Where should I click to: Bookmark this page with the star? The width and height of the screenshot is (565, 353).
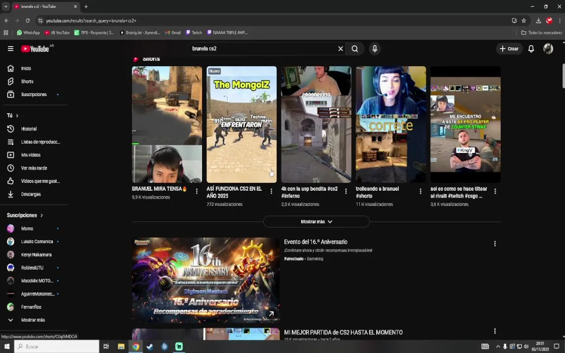pyautogui.click(x=524, y=21)
